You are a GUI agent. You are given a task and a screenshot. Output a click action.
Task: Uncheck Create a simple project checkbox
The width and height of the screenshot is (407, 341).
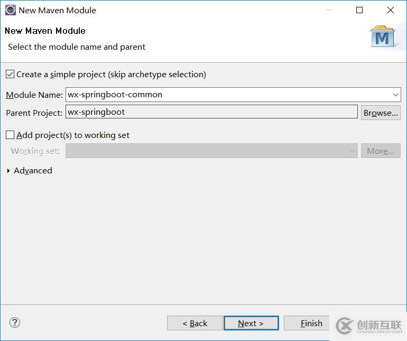10,74
